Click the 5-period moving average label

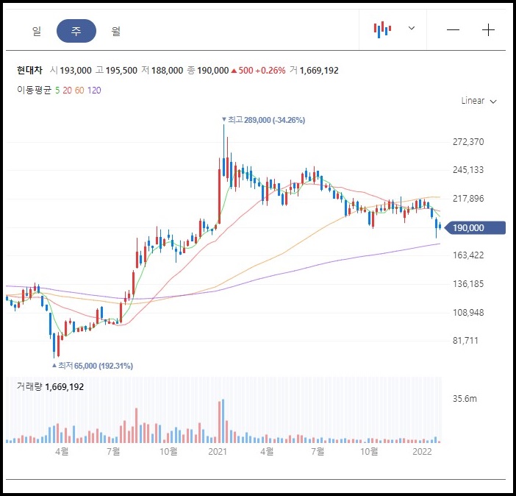pyautogui.click(x=57, y=91)
